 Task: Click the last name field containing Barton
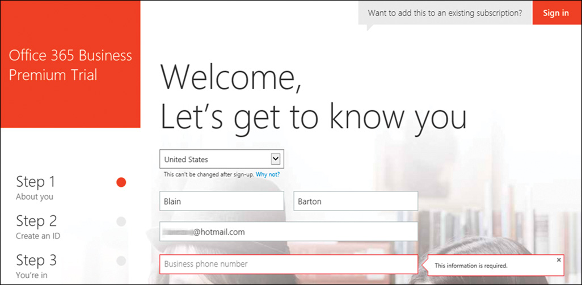click(356, 201)
